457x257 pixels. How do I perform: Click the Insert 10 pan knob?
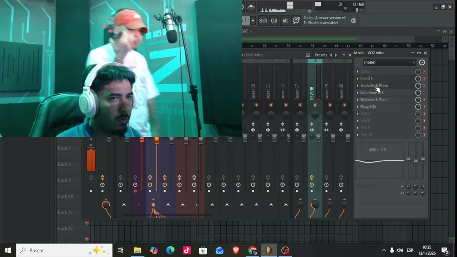tap(256, 115)
